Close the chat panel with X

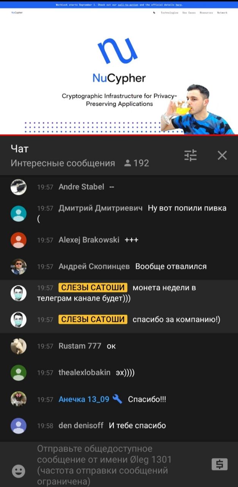(222, 155)
